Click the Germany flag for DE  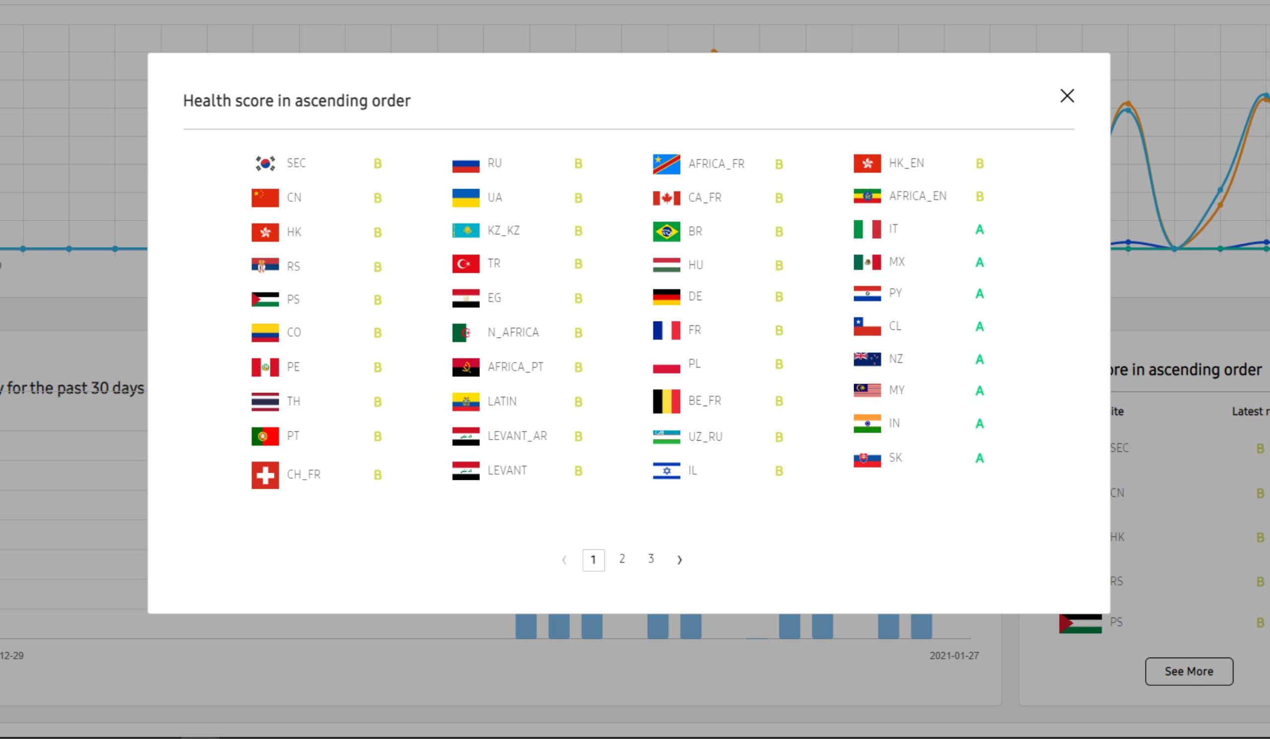(x=666, y=297)
